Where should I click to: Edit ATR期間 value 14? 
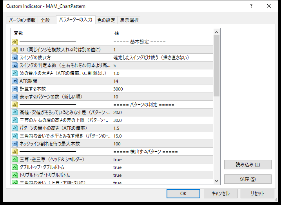163,81
